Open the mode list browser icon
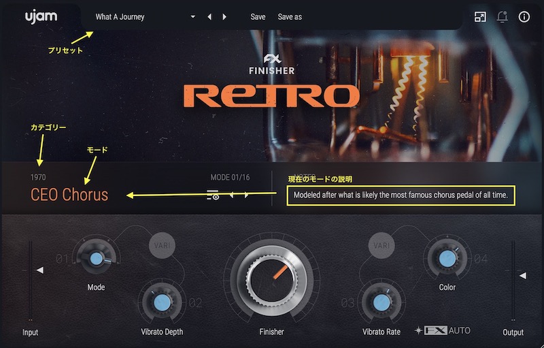544x348 pixels. (213, 195)
